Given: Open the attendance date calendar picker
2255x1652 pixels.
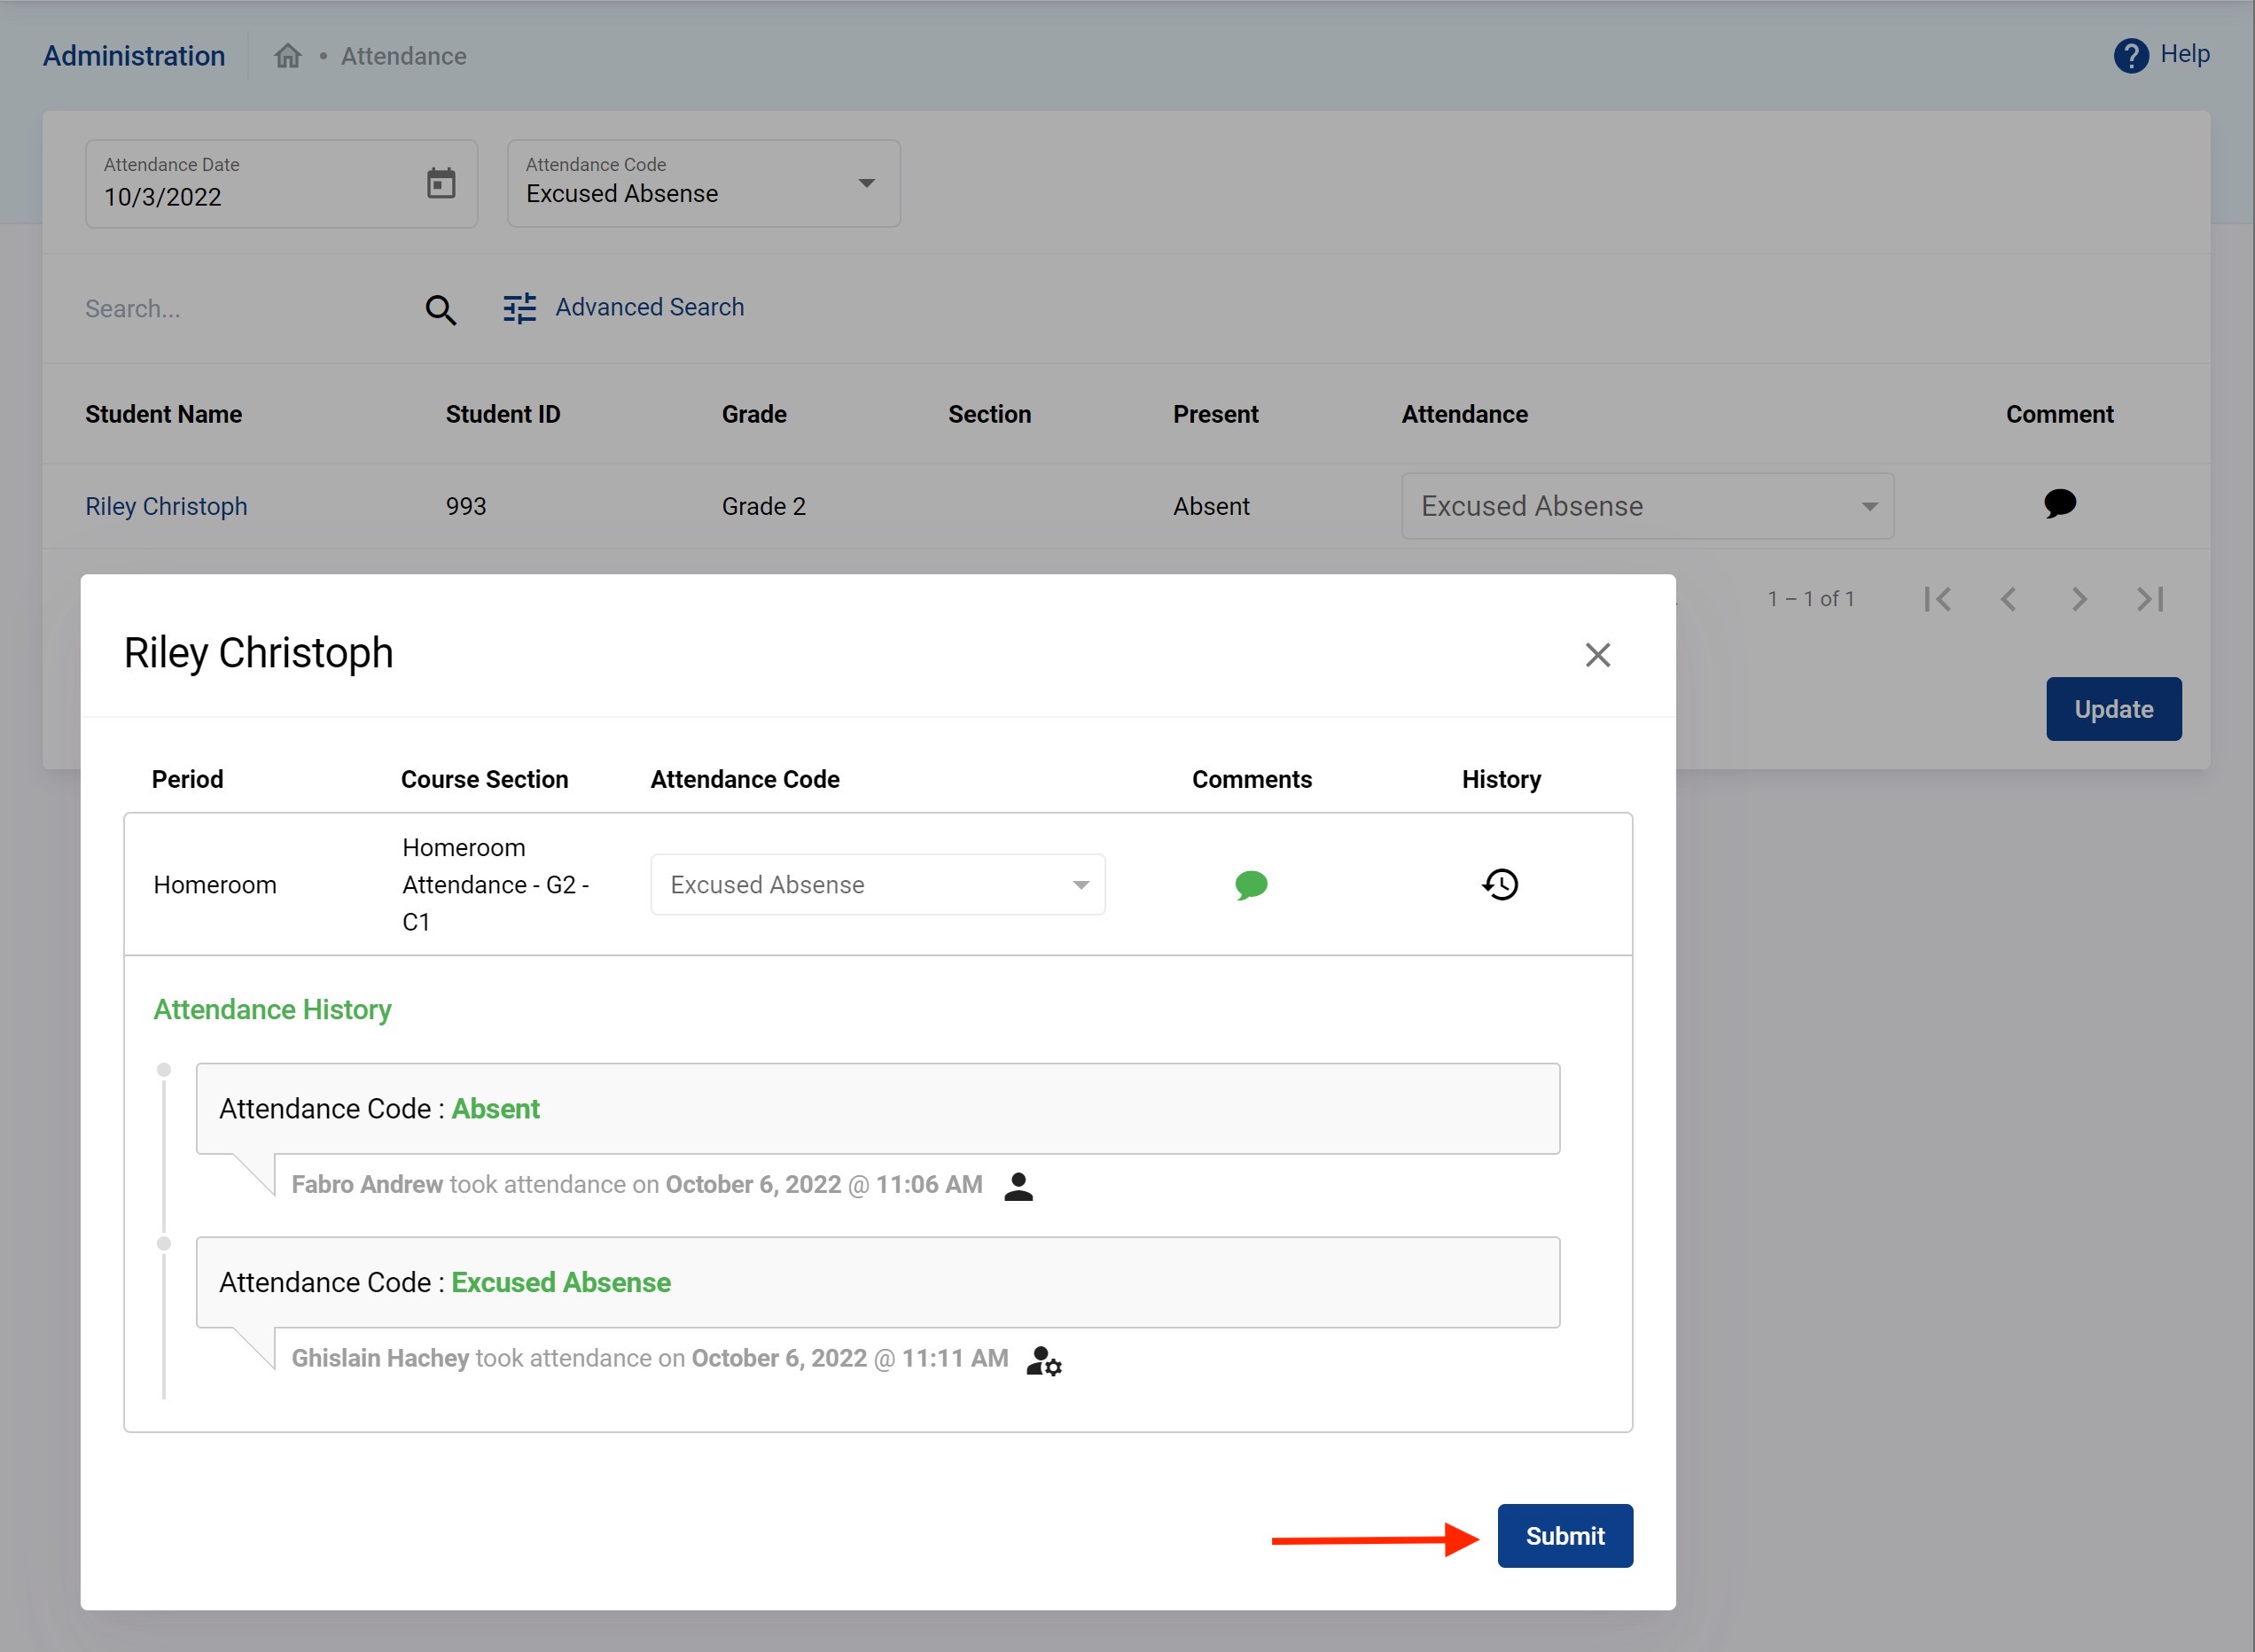Looking at the screenshot, I should [441, 184].
